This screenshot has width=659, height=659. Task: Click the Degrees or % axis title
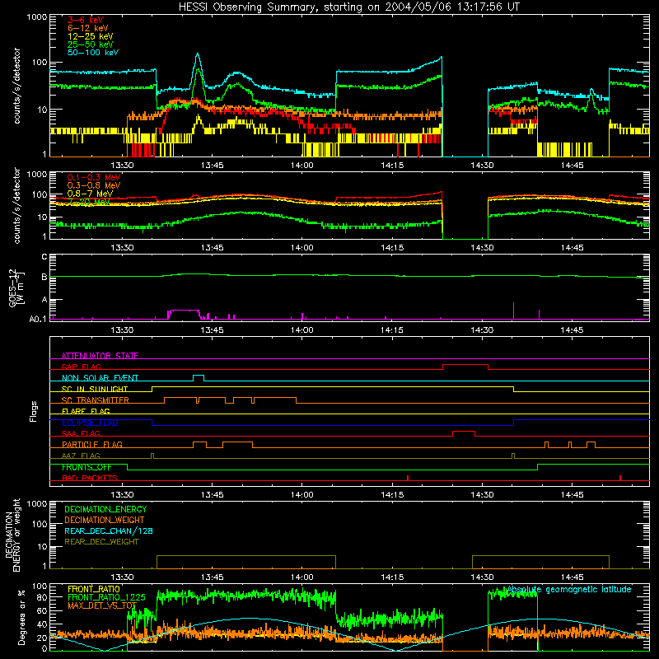tap(21, 618)
